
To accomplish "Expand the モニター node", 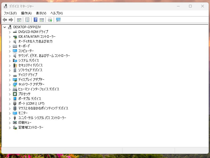I will (x=10, y=113).
